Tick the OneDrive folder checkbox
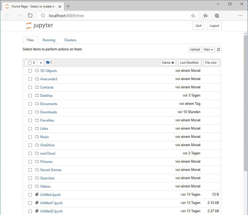This screenshot has width=248, height=215. pyautogui.click(x=30, y=145)
